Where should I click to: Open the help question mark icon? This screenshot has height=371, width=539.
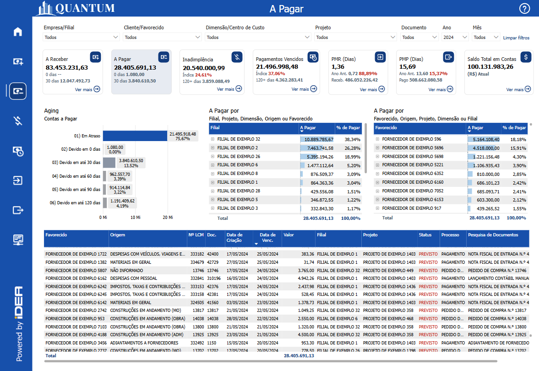click(x=525, y=8)
